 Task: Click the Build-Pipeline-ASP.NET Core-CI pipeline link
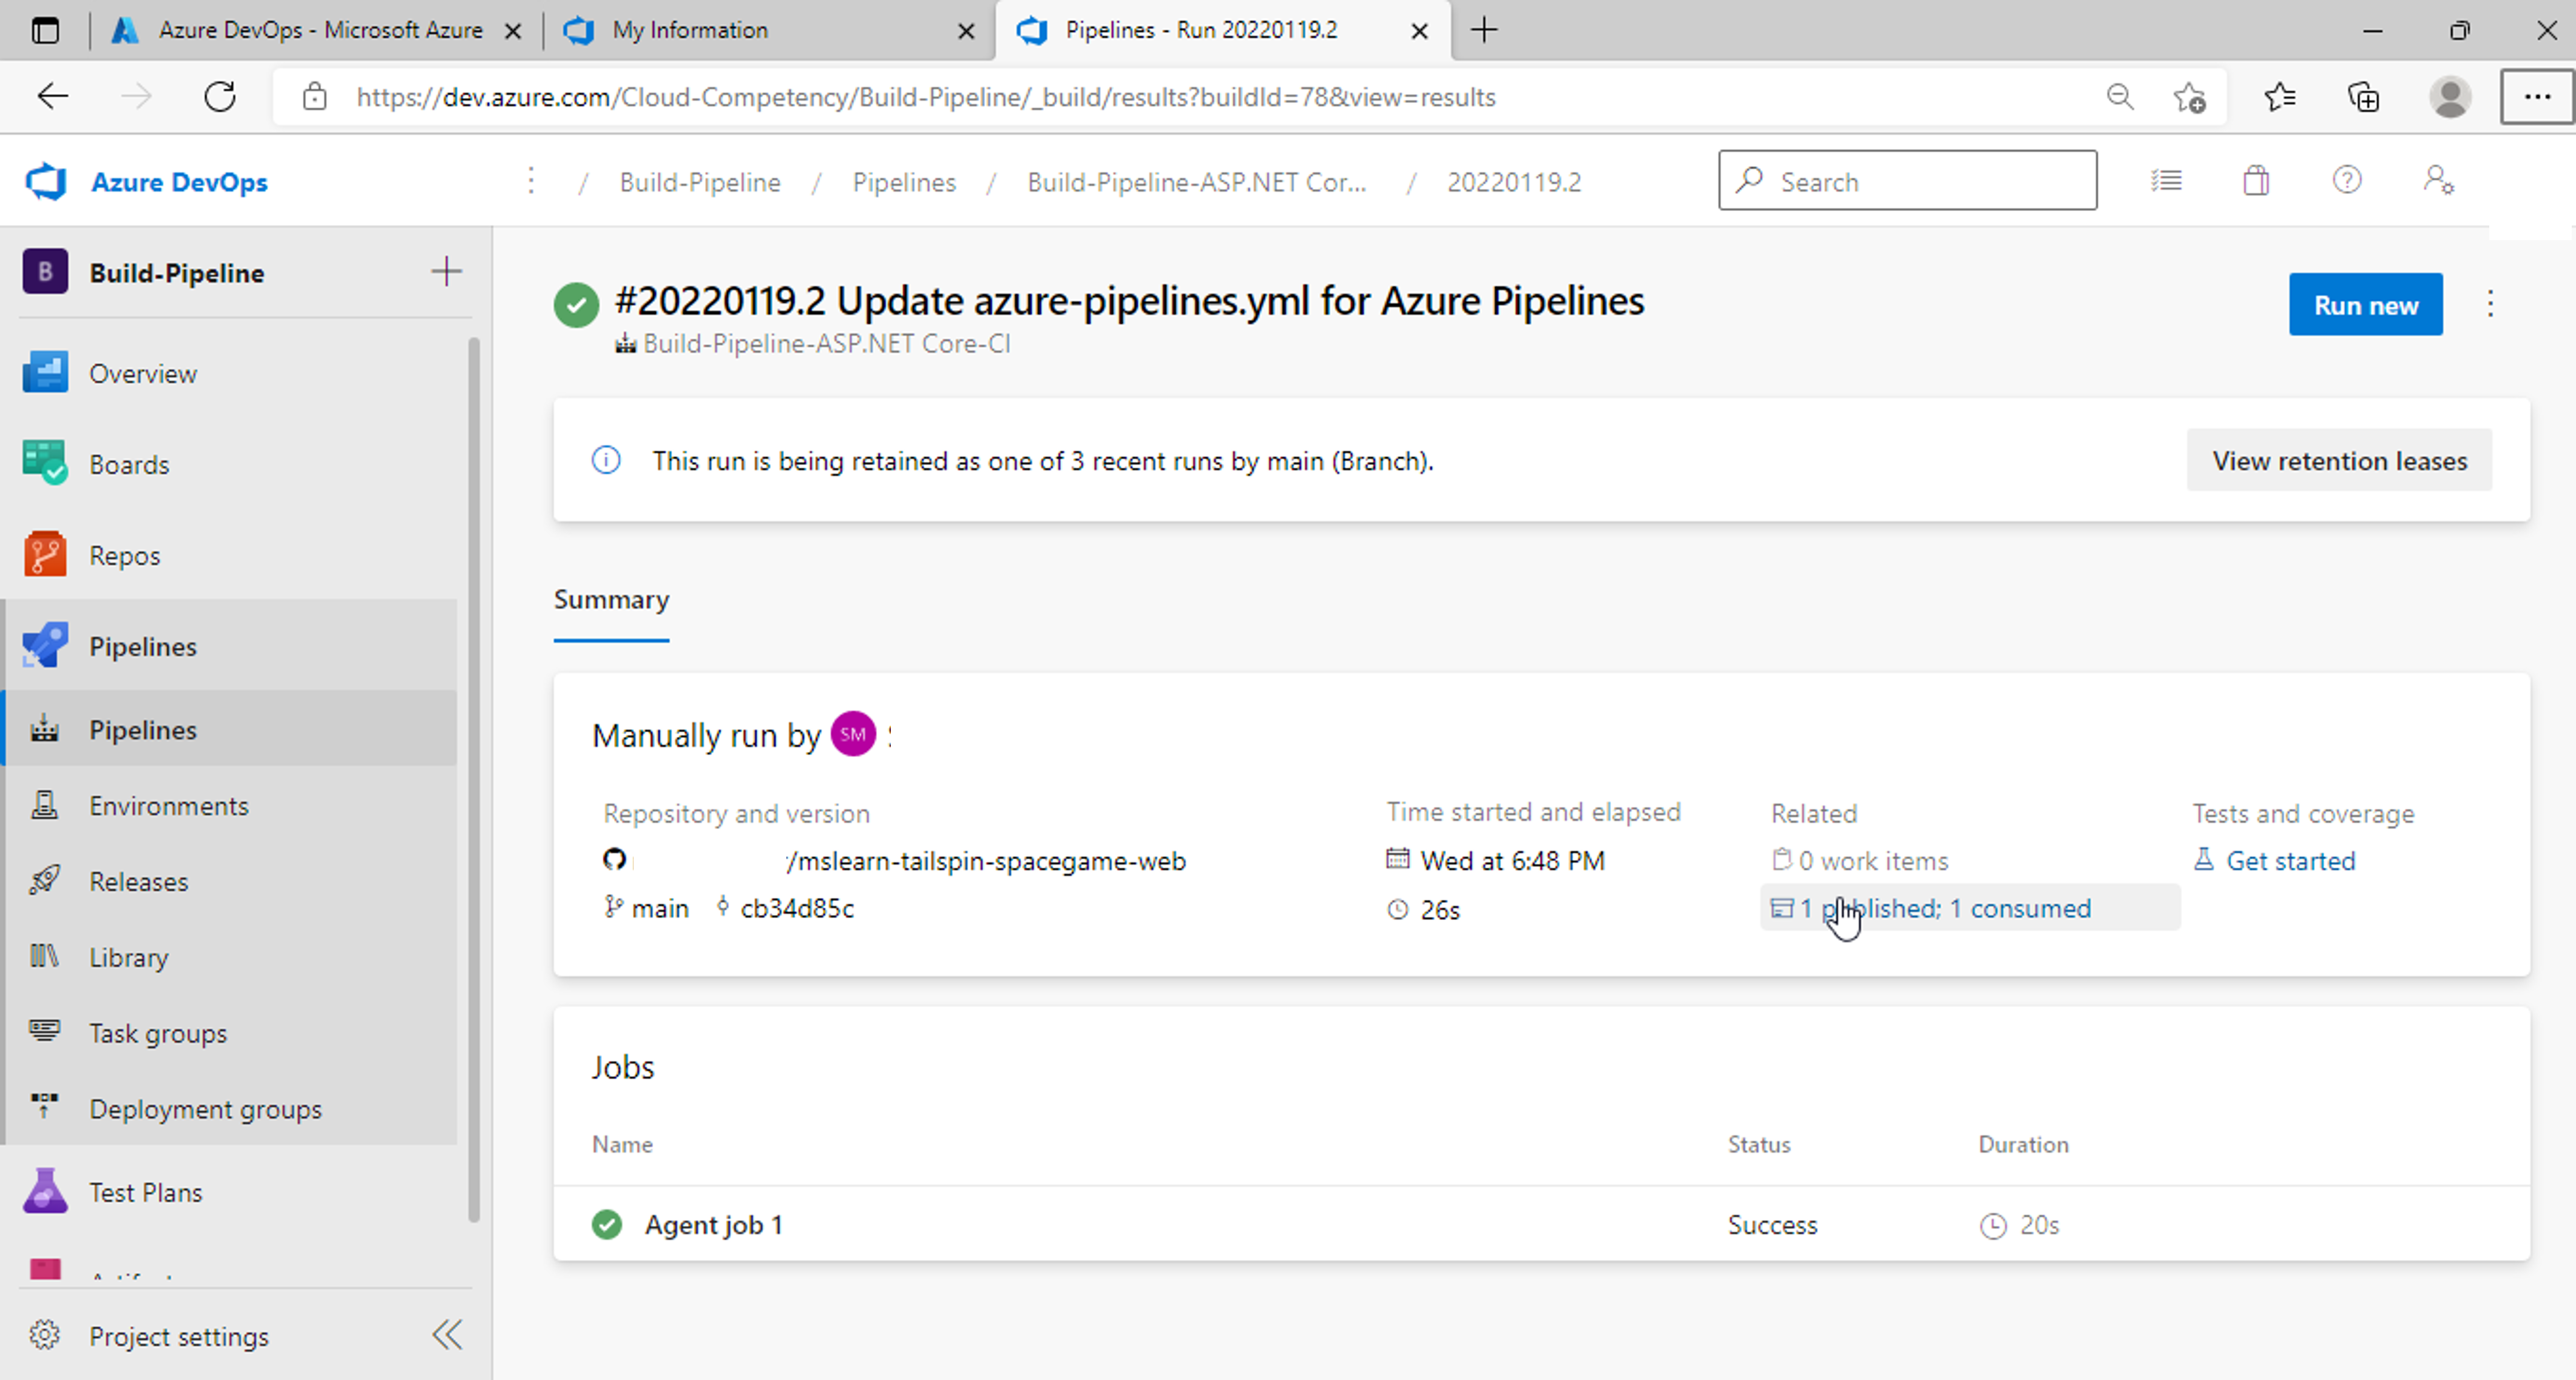(826, 344)
